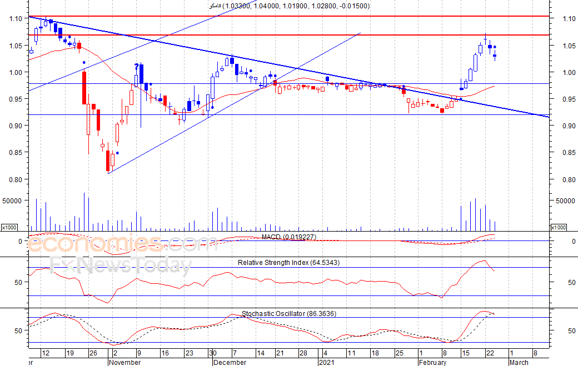Screen dimensions: 578x366
Task: Click the 0.90 label on the left axis
Action: point(16,126)
